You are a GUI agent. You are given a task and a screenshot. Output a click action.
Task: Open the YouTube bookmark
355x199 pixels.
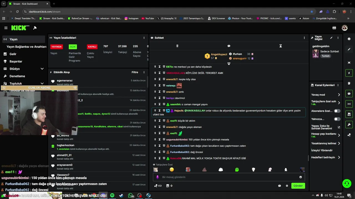(148, 19)
